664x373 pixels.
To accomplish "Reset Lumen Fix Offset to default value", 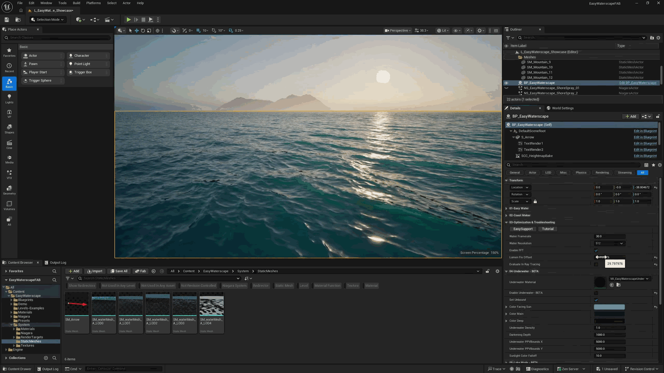I will [656, 257].
